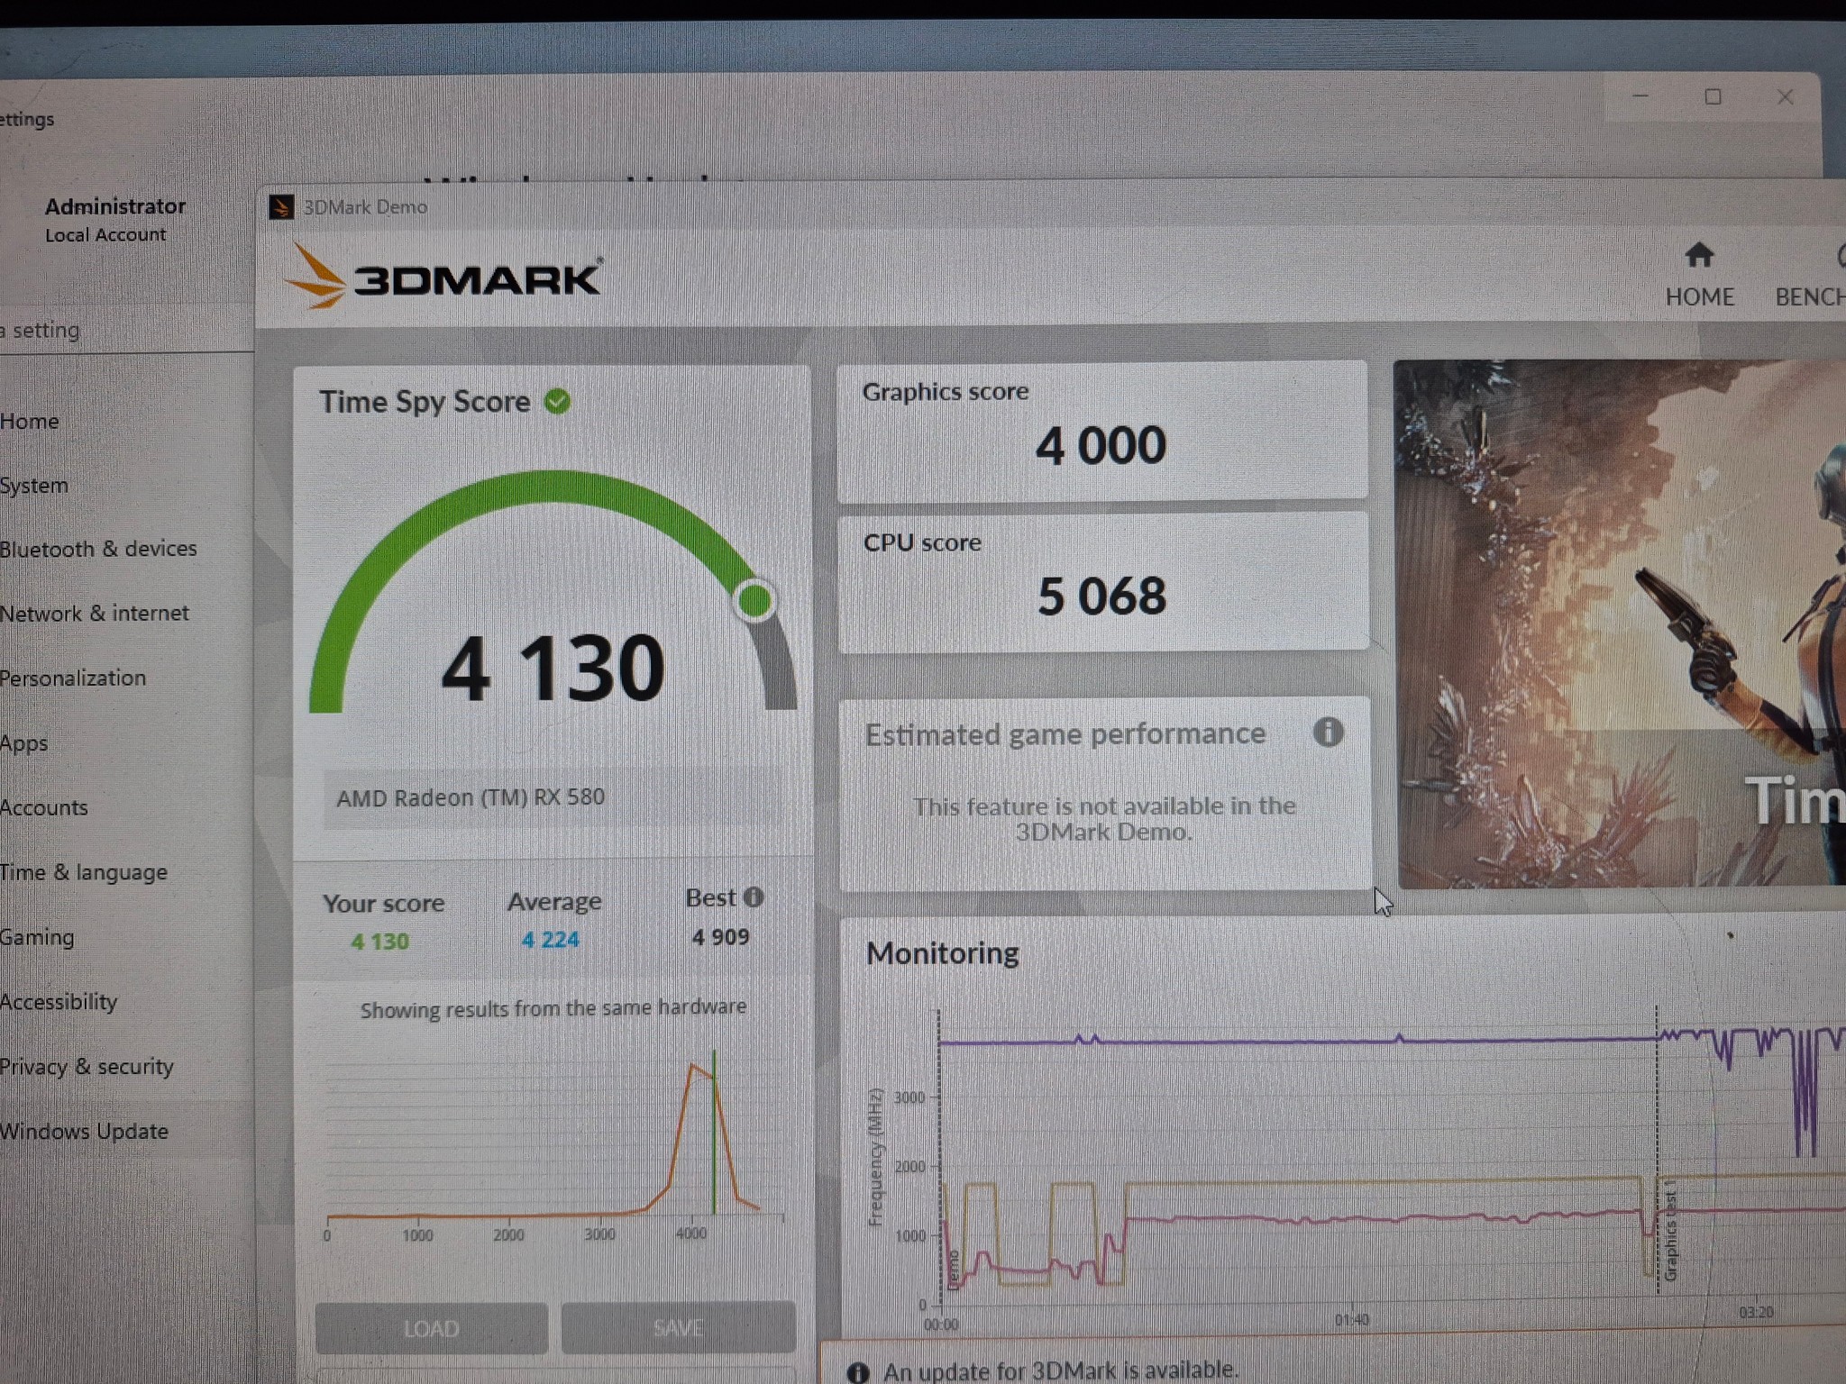Viewport: 1846px width, 1384px height.
Task: Open Bluetooth & devices settings
Action: coord(98,549)
